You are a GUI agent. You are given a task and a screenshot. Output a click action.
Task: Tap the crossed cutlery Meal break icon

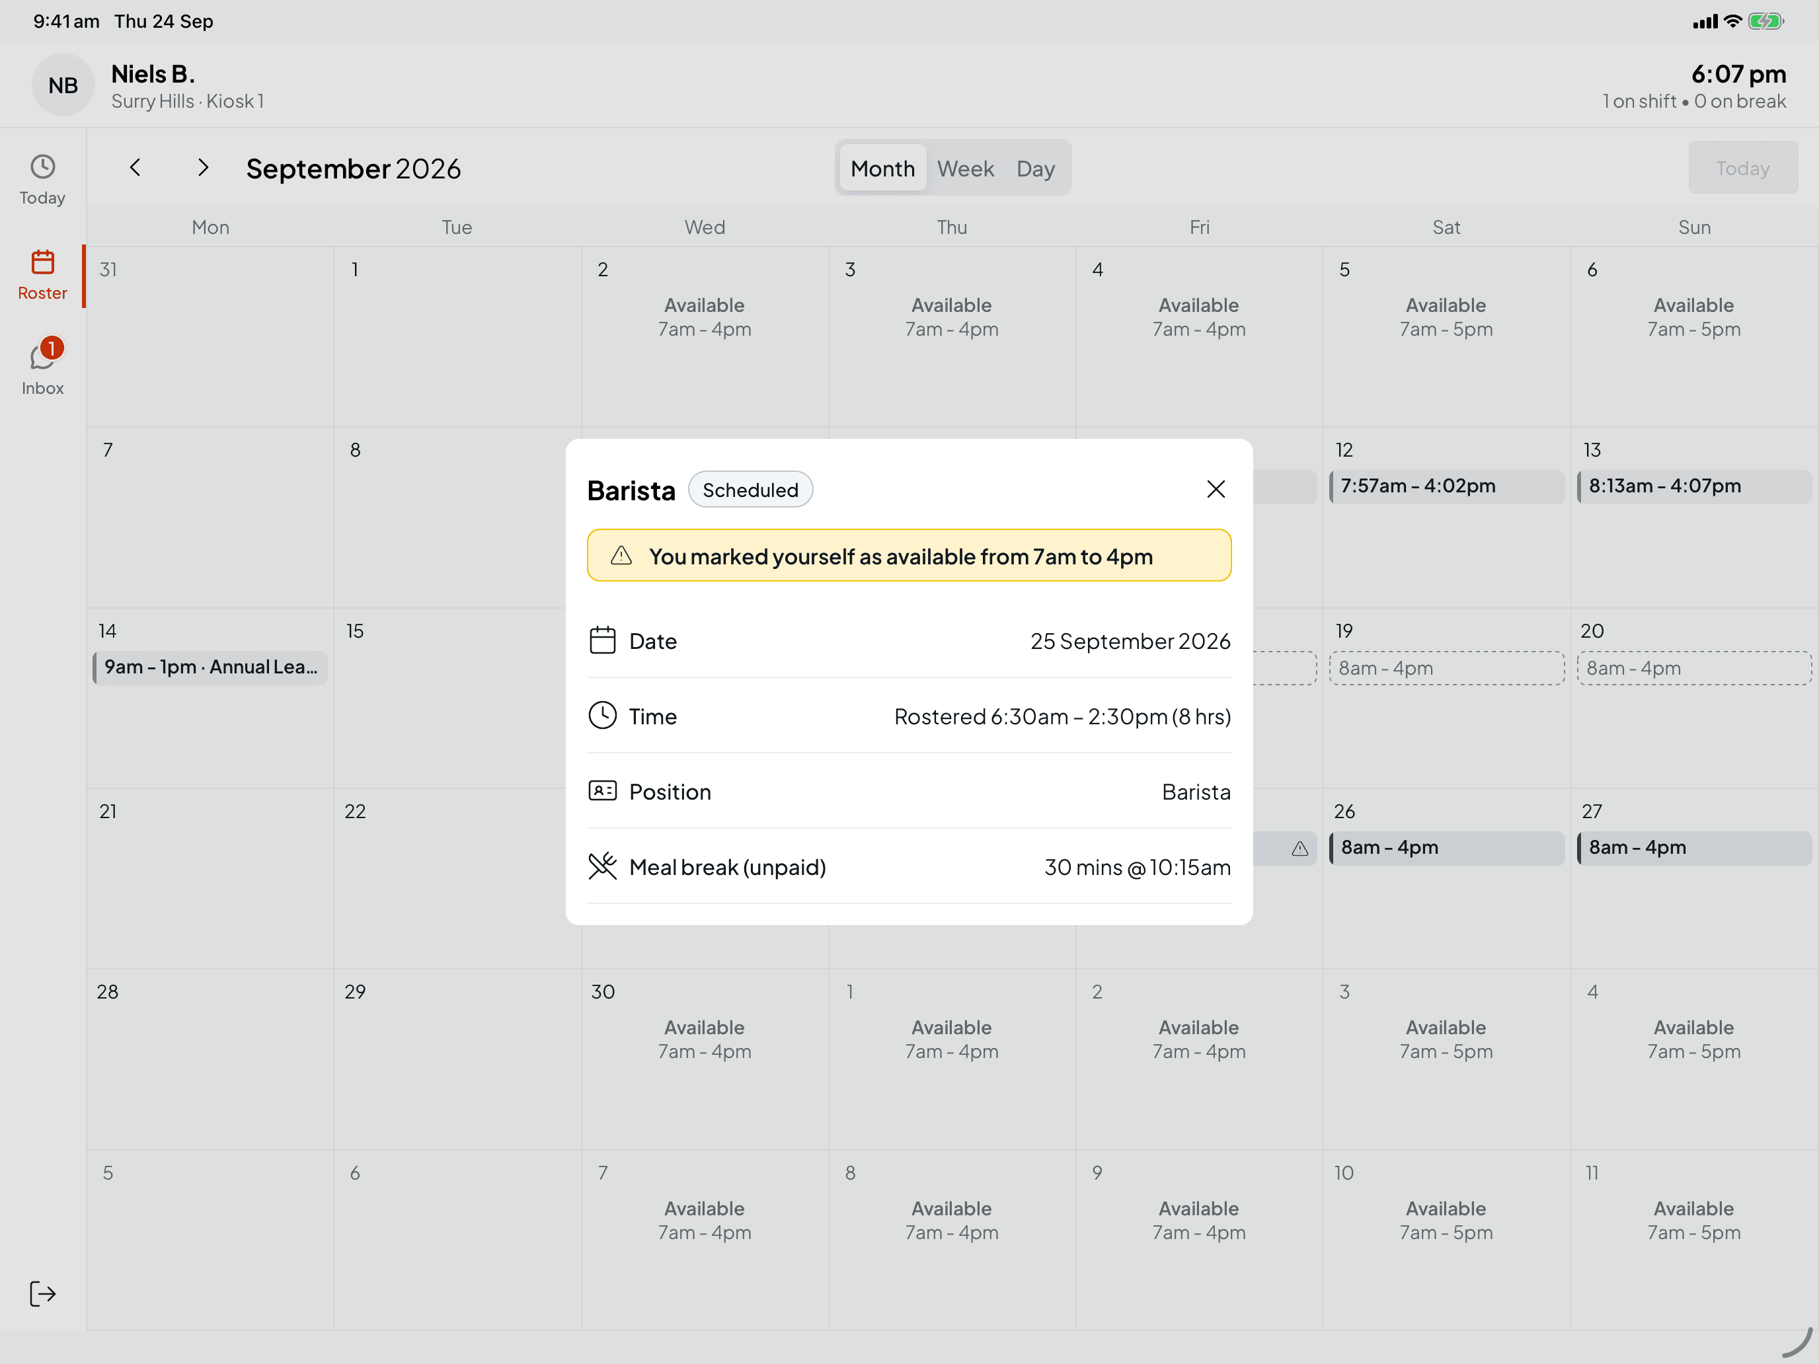pyautogui.click(x=602, y=866)
